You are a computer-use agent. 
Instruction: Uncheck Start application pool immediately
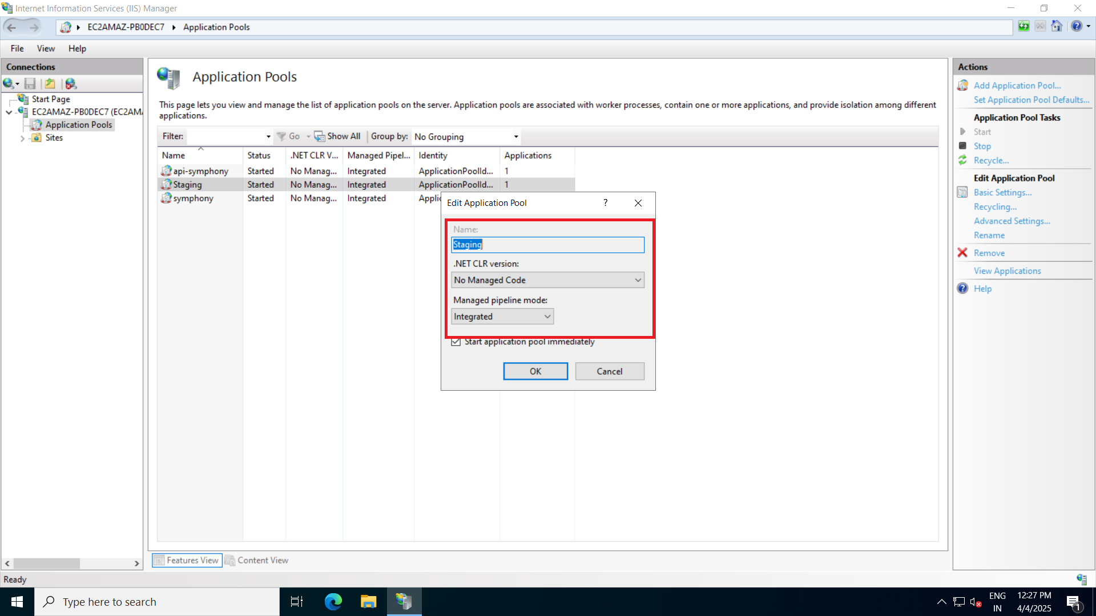(456, 342)
